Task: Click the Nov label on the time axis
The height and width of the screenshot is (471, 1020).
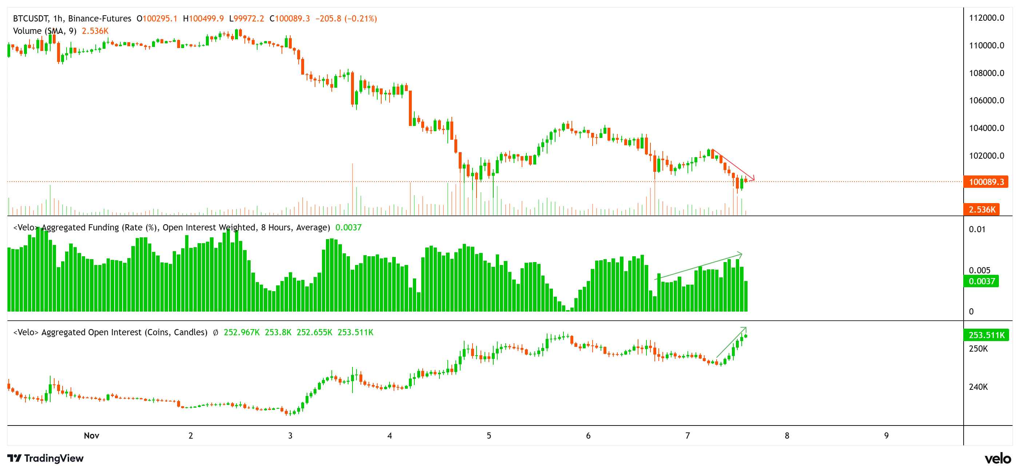Action: click(x=91, y=435)
